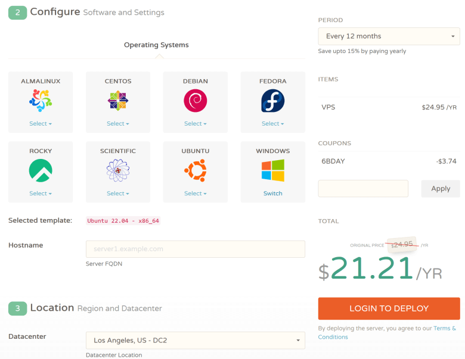Click the Fedora logo icon

[273, 101]
